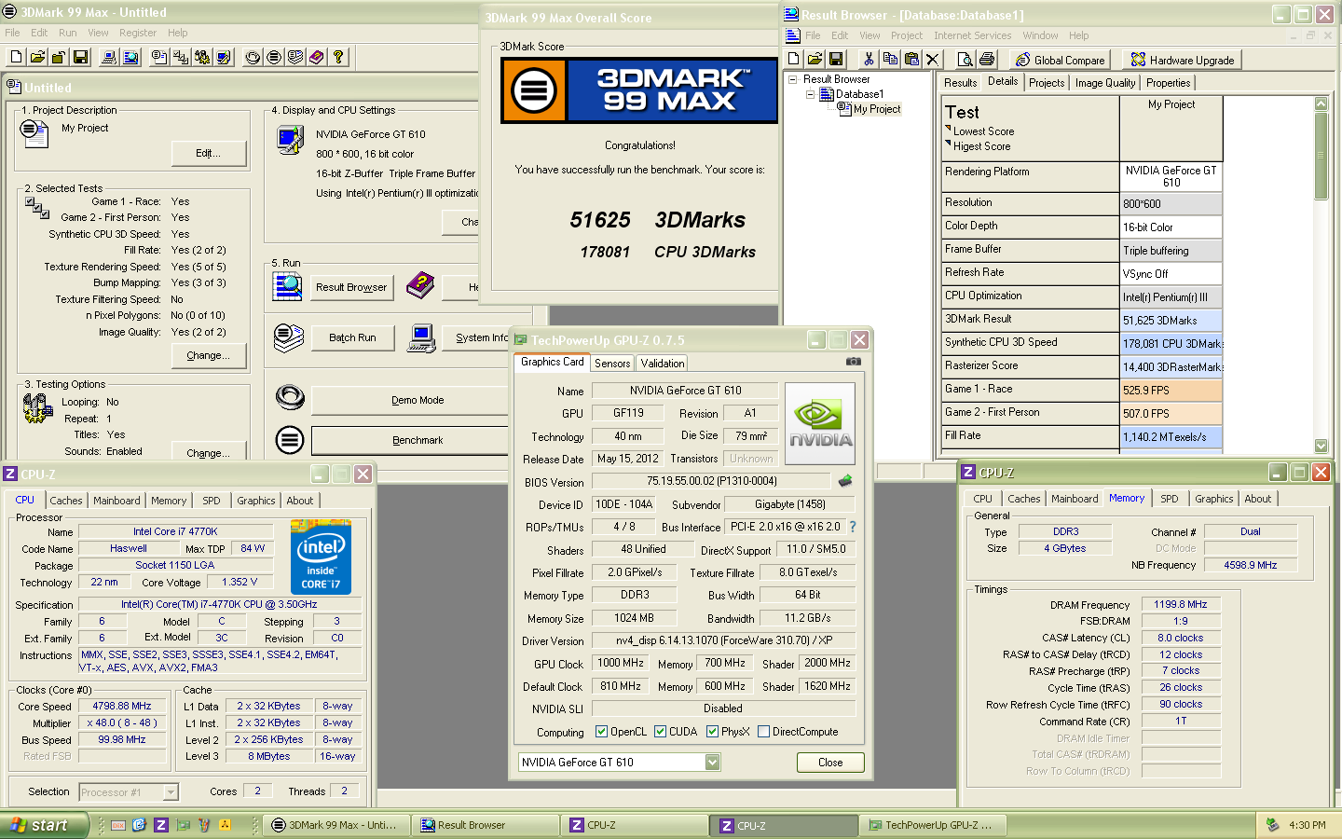The height and width of the screenshot is (839, 1342).
Task: Click Close button in GPU-Z
Action: point(830,763)
